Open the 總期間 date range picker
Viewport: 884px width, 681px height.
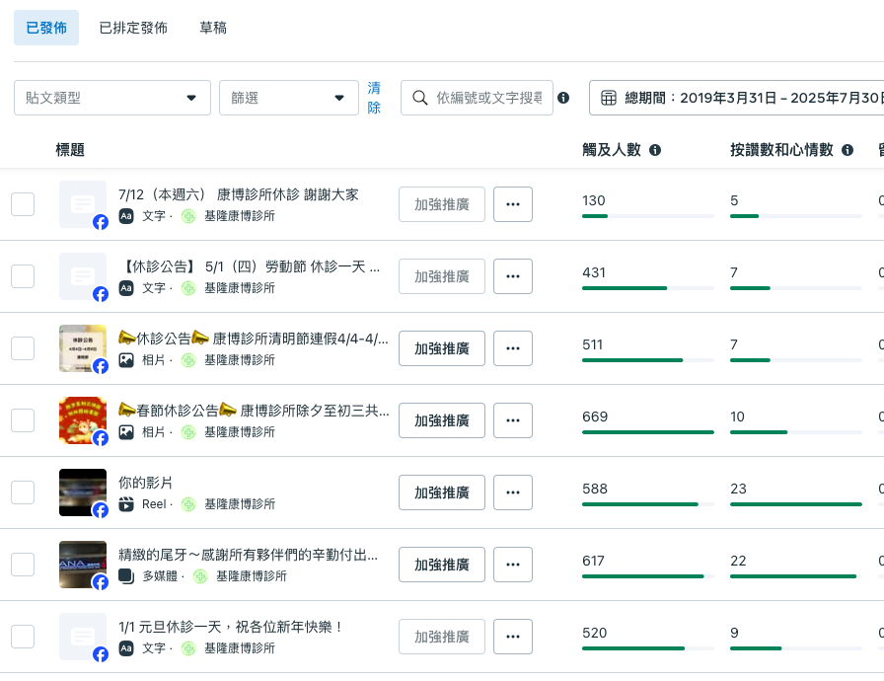[x=740, y=98]
